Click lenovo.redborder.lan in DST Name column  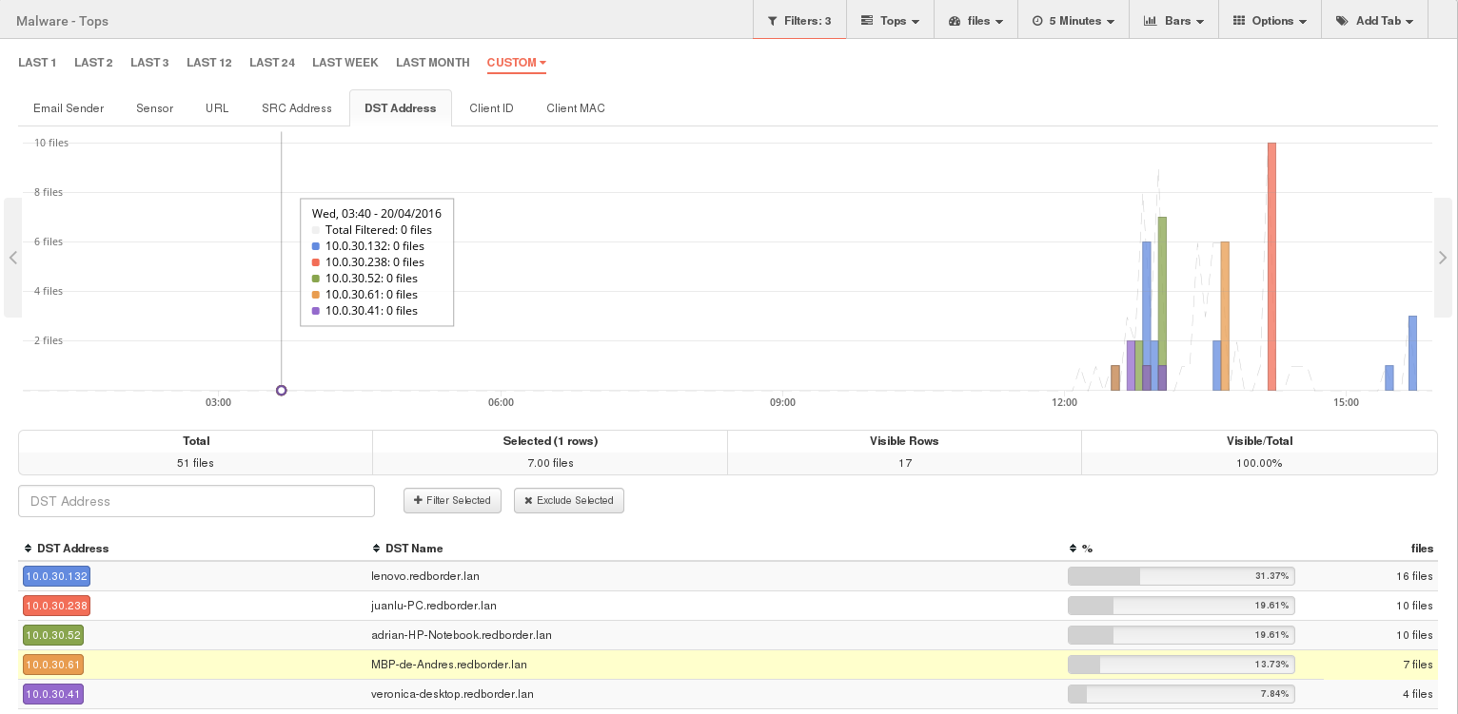pyautogui.click(x=425, y=576)
